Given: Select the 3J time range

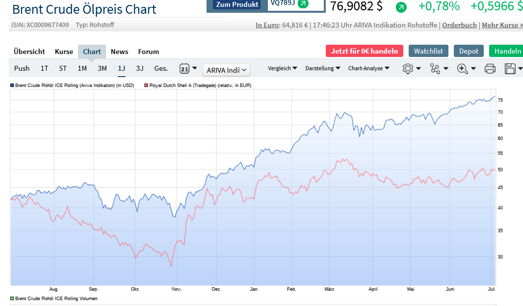Looking at the screenshot, I should tap(140, 68).
